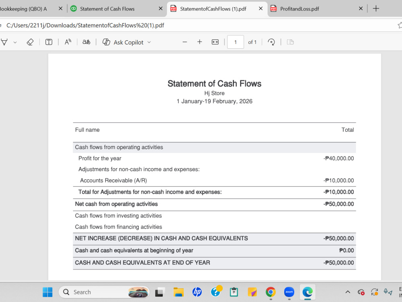Click the taskbar Search box

pos(104,292)
